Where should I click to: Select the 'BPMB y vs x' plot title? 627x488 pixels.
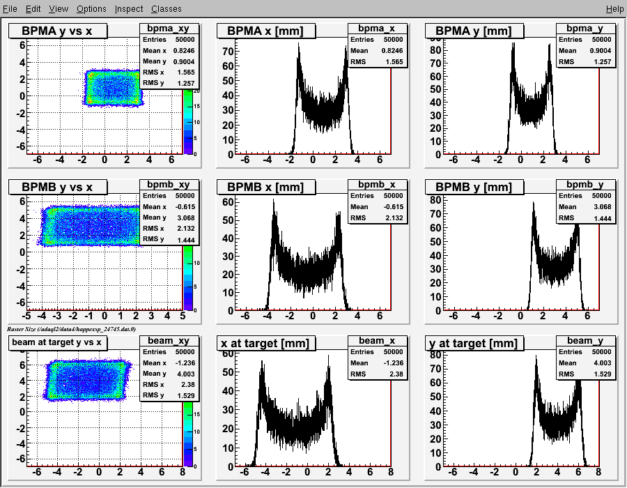click(58, 187)
